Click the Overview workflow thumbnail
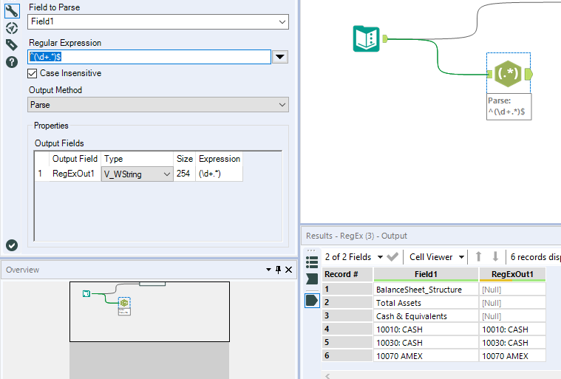The image size is (561, 379). pyautogui.click(x=149, y=312)
